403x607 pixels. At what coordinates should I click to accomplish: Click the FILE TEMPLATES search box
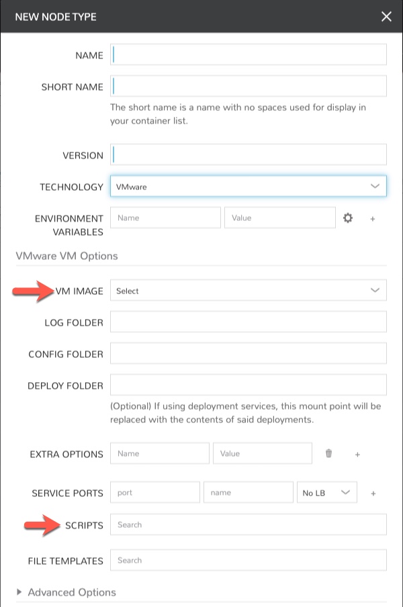249,560
